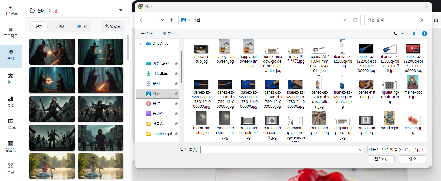
Task: Click the back arrow in file dialog
Action: (x=142, y=20)
